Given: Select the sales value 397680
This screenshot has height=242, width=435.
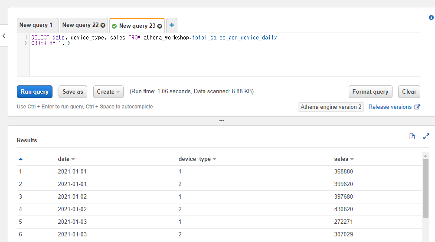Looking at the screenshot, I should [343, 196].
